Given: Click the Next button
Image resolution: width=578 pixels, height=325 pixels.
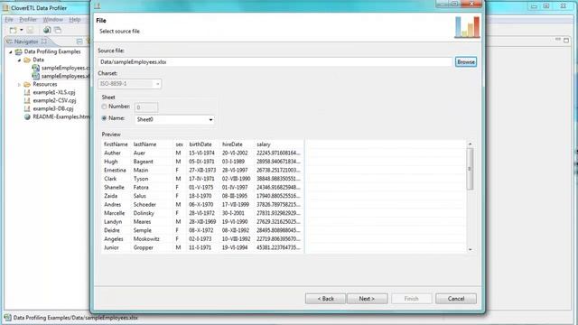Looking at the screenshot, I should click(368, 299).
